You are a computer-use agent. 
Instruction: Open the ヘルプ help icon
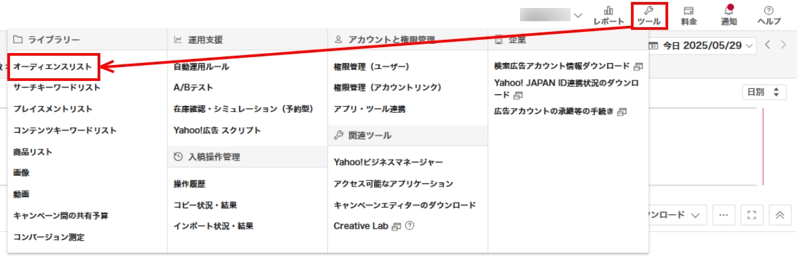[x=769, y=15]
